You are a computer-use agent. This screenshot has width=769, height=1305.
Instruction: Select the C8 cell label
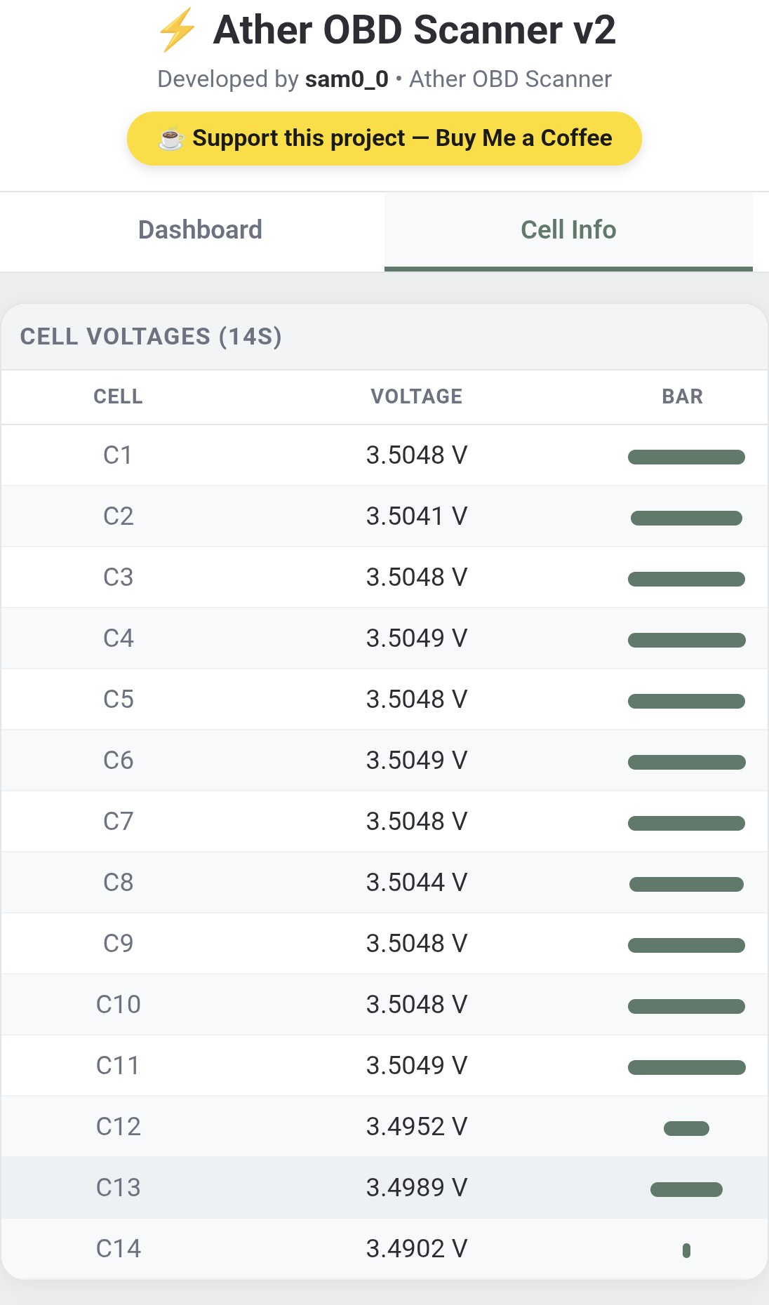[118, 883]
